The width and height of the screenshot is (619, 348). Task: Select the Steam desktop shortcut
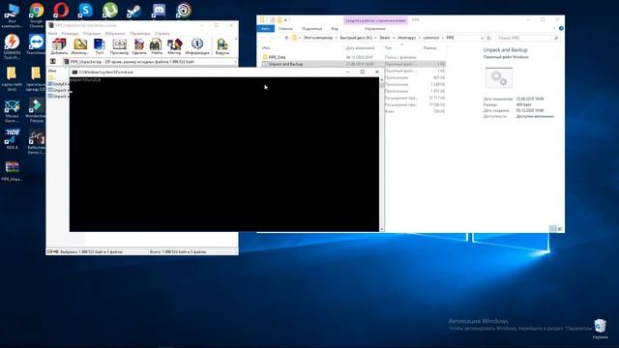point(134,11)
